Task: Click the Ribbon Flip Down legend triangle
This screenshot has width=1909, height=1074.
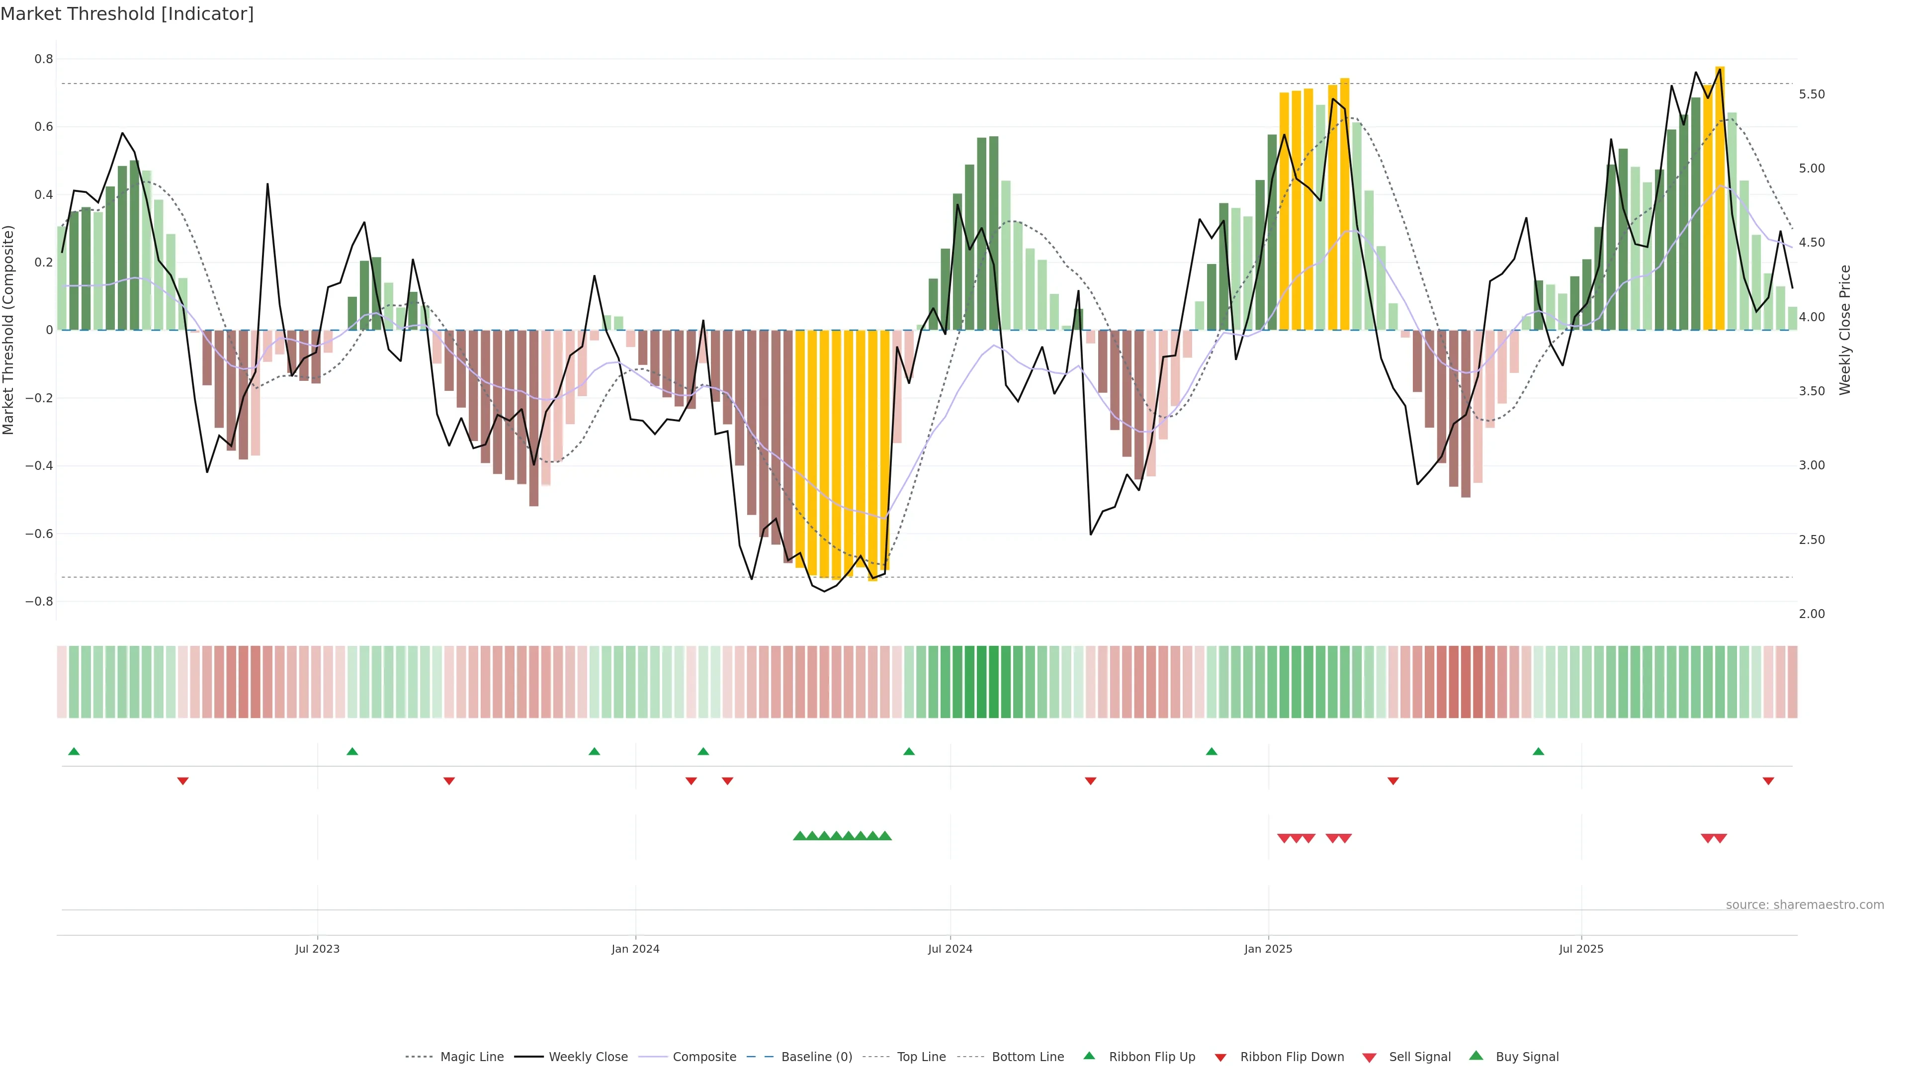Action: click(1220, 1057)
